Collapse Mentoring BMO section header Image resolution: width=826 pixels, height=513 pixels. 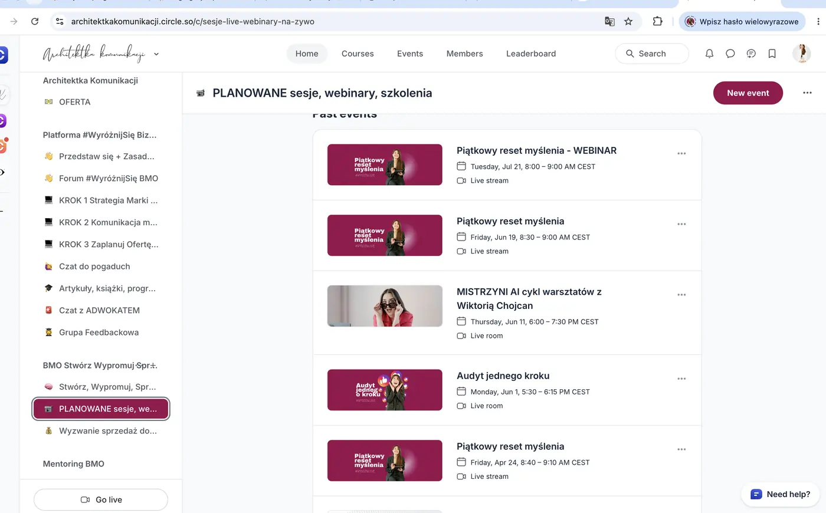pyautogui.click(x=74, y=464)
